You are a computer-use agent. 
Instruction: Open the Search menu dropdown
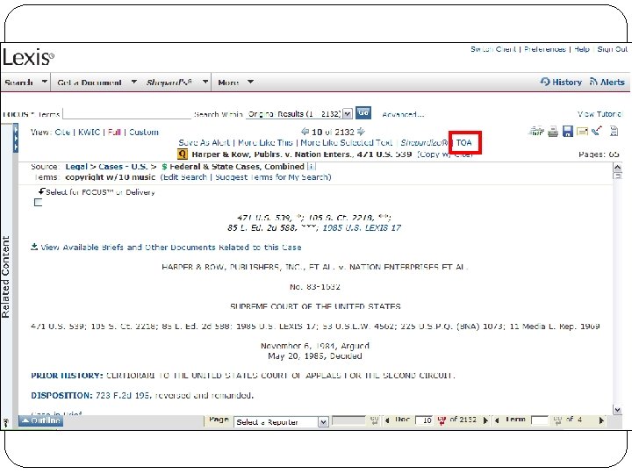pos(45,82)
